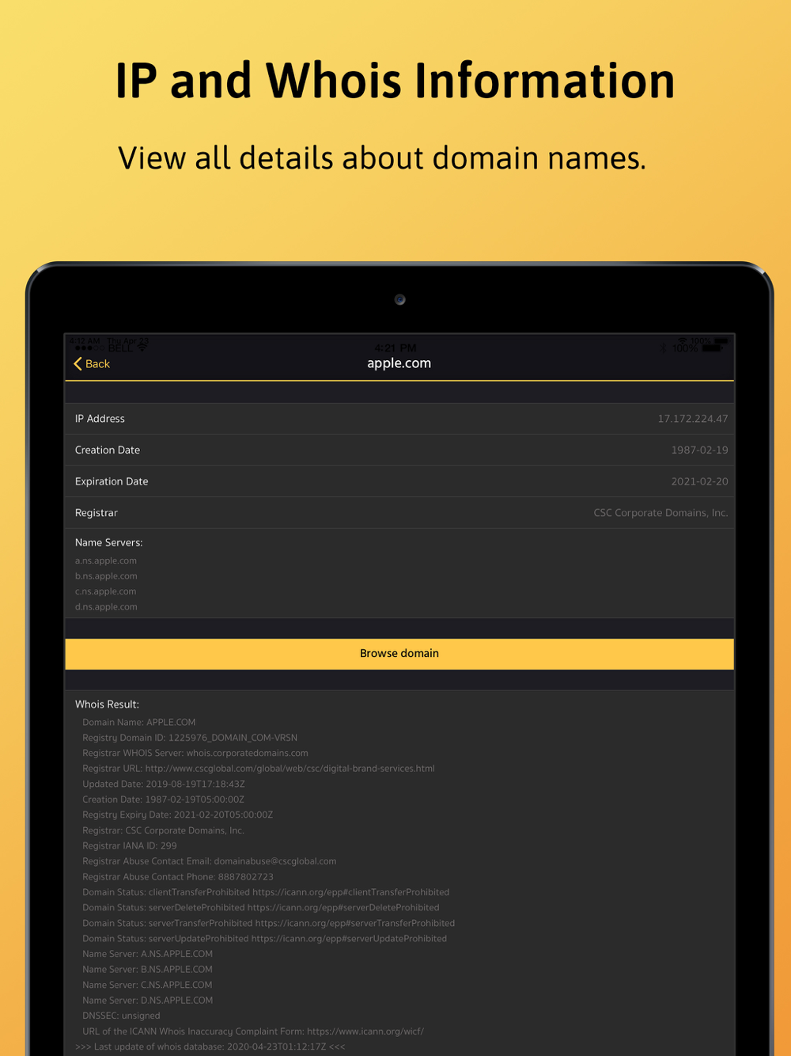Open the serverDeleteProhibited status link
The height and width of the screenshot is (1056, 791).
[343, 908]
